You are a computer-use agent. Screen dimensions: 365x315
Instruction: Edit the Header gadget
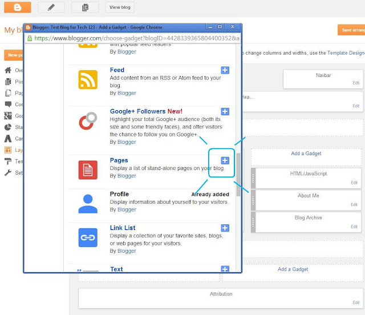pos(356,106)
